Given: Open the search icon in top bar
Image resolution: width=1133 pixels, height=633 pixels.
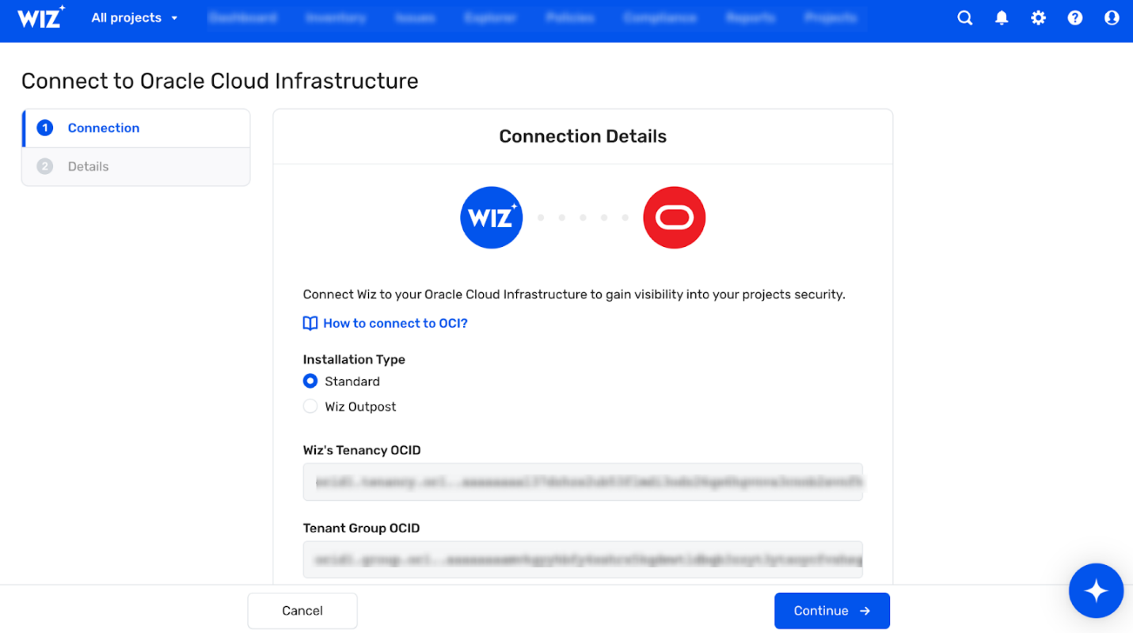Looking at the screenshot, I should coord(964,17).
